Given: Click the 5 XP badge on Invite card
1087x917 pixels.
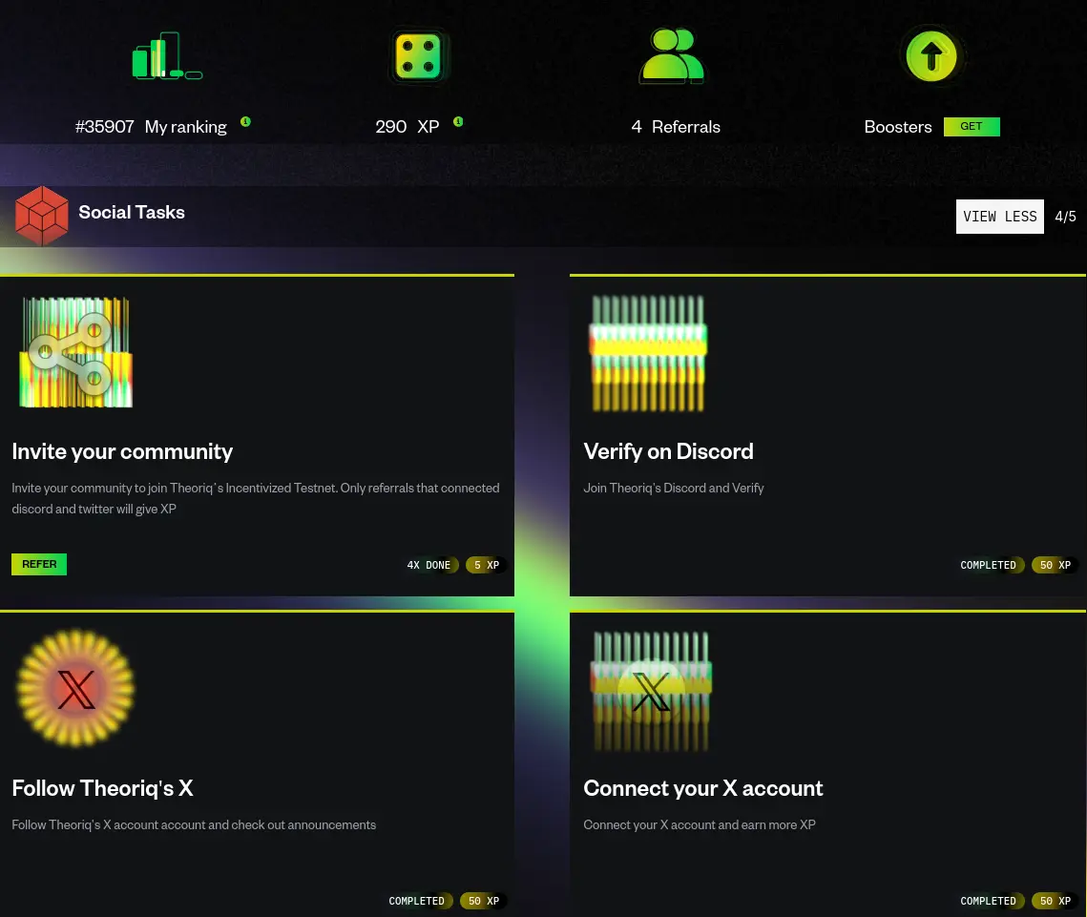Looking at the screenshot, I should point(487,565).
